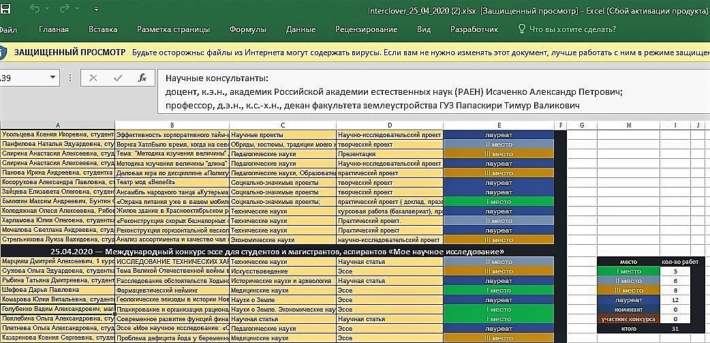This screenshot has height=343, width=710.
Task: Select 'Презентация' cell in column D
Action: (x=390, y=153)
